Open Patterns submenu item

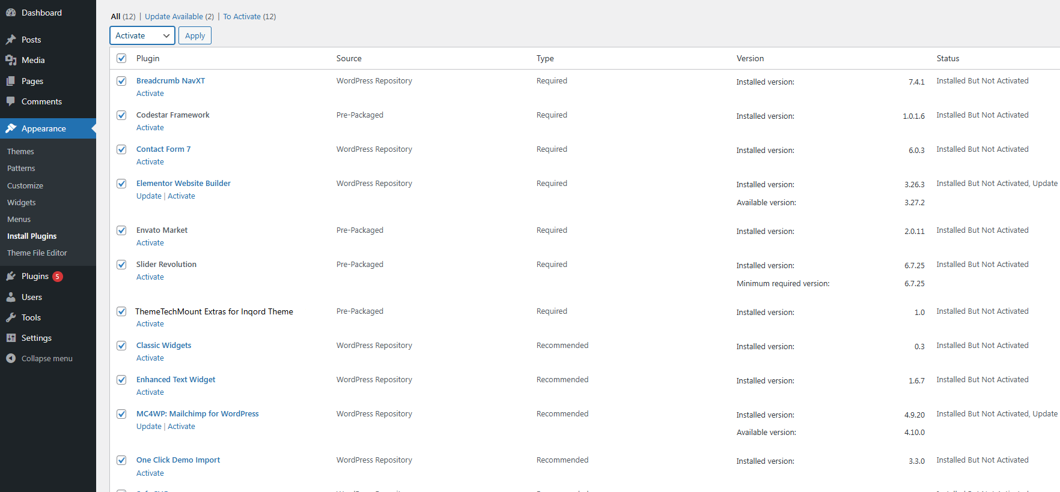coord(21,169)
